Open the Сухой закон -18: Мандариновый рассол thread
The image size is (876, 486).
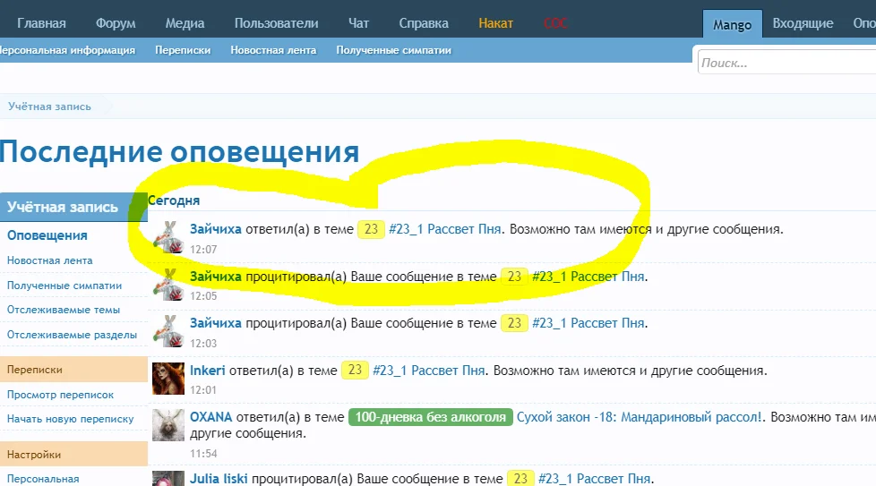[639, 417]
